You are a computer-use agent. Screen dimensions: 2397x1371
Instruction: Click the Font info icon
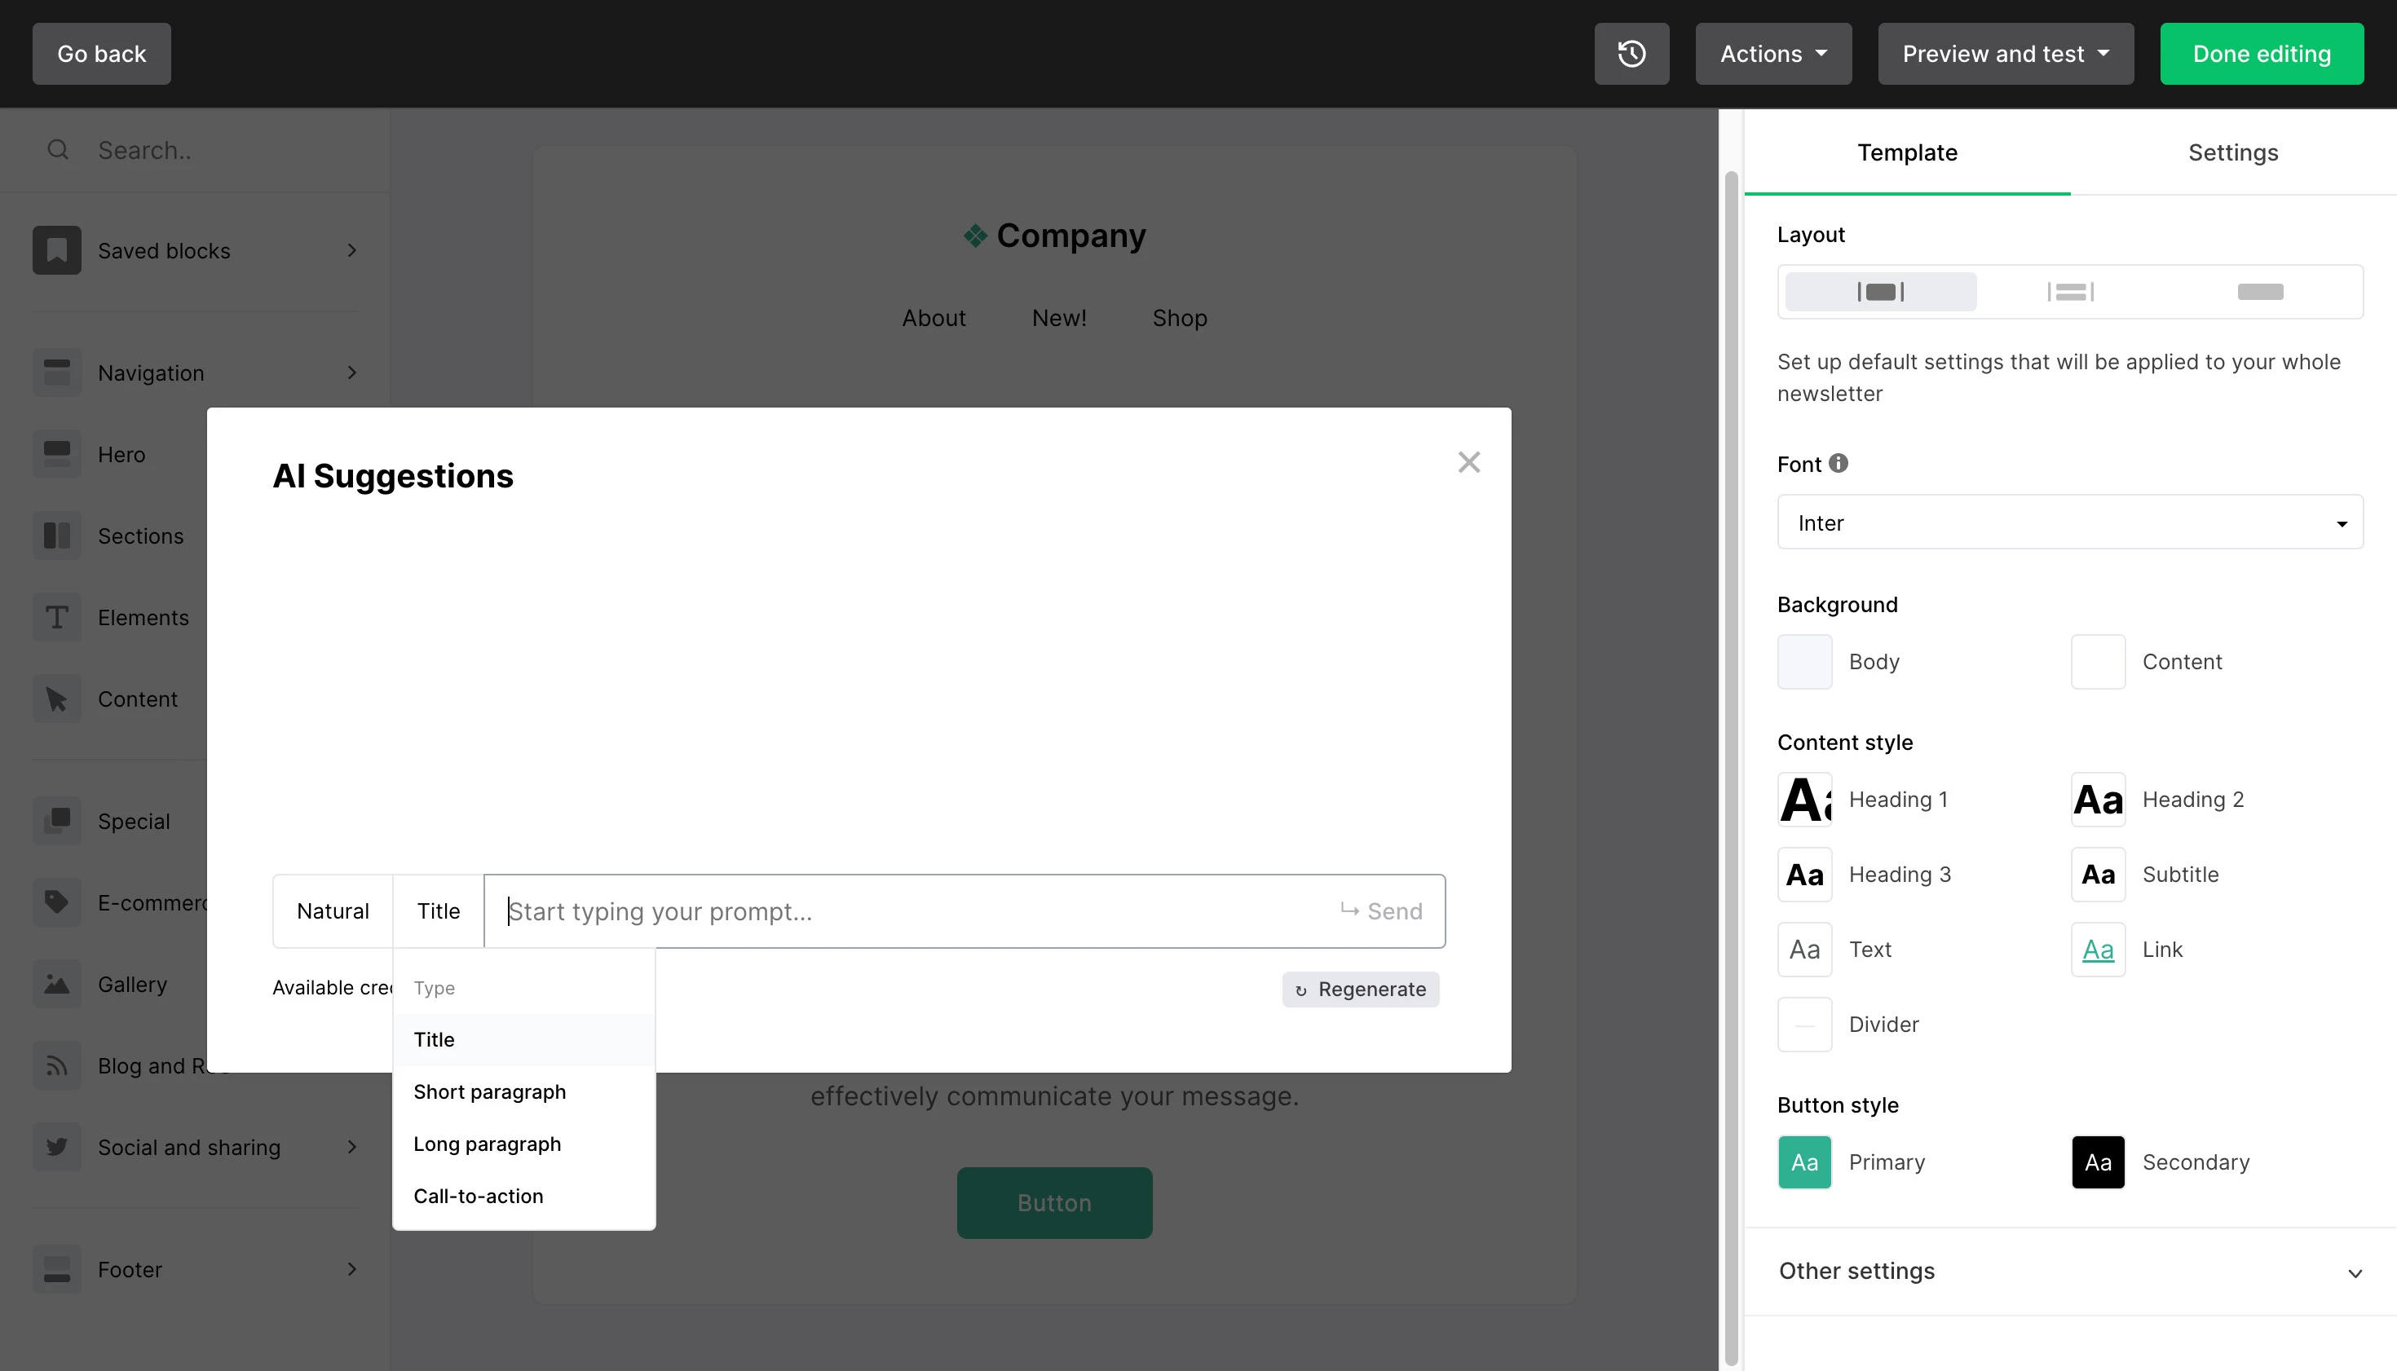click(1839, 463)
